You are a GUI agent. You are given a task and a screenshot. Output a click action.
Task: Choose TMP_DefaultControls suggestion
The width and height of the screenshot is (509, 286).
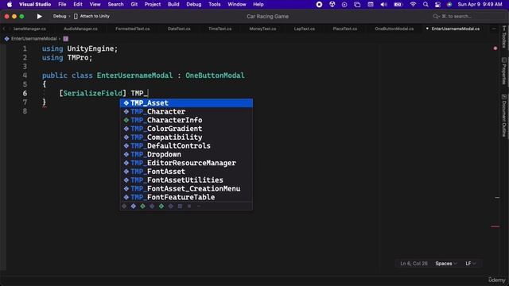tap(186, 145)
